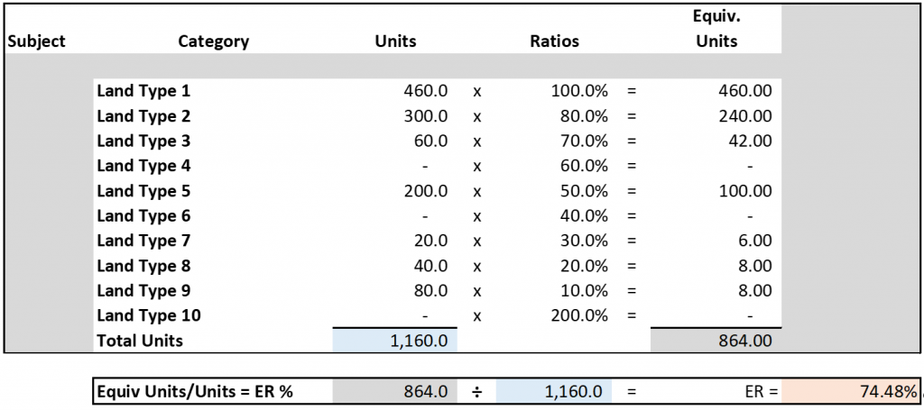This screenshot has height=410, width=924.
Task: Click the Equiv. Units column header
Action: tap(717, 30)
